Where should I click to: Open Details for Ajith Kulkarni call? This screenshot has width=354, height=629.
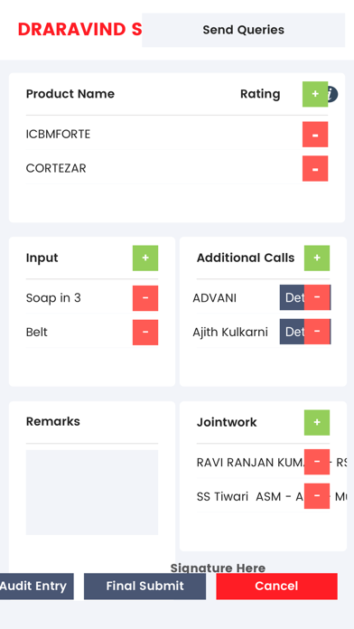293,332
